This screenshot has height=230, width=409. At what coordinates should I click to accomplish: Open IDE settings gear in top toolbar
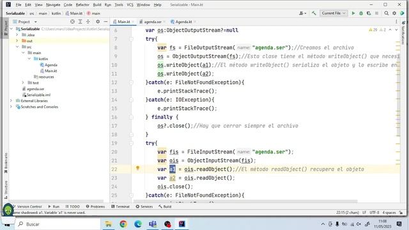point(394,13)
